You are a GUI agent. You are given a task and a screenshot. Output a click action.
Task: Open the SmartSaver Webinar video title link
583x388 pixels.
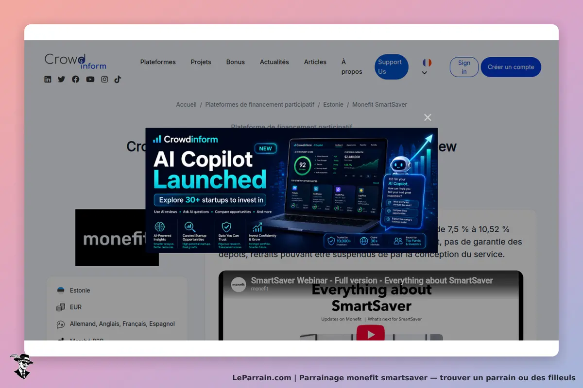pos(372,280)
